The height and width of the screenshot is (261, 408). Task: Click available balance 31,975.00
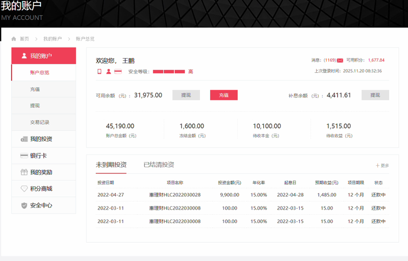coord(148,95)
